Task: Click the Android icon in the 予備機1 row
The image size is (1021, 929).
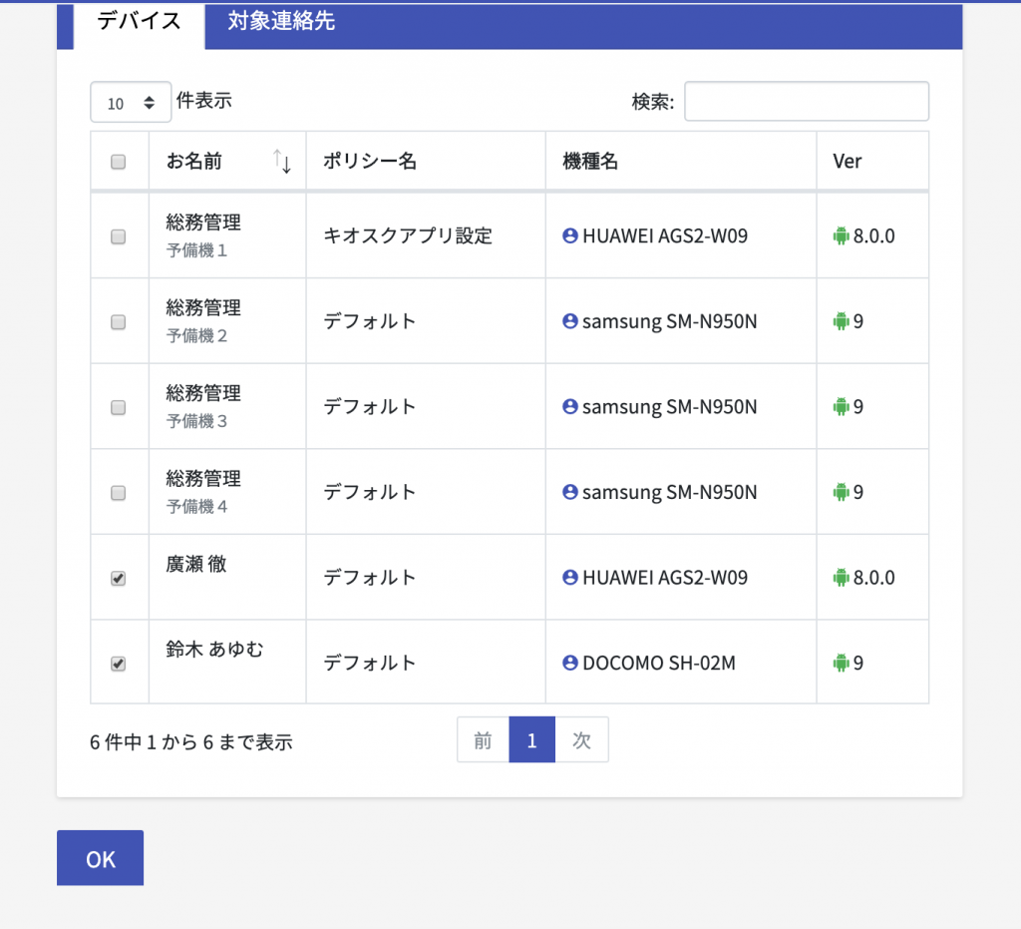Action: [x=841, y=236]
